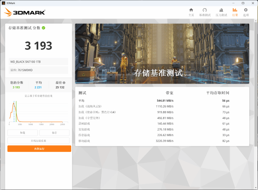
Task: Click the 73 µs access time value
Action: 226,112
